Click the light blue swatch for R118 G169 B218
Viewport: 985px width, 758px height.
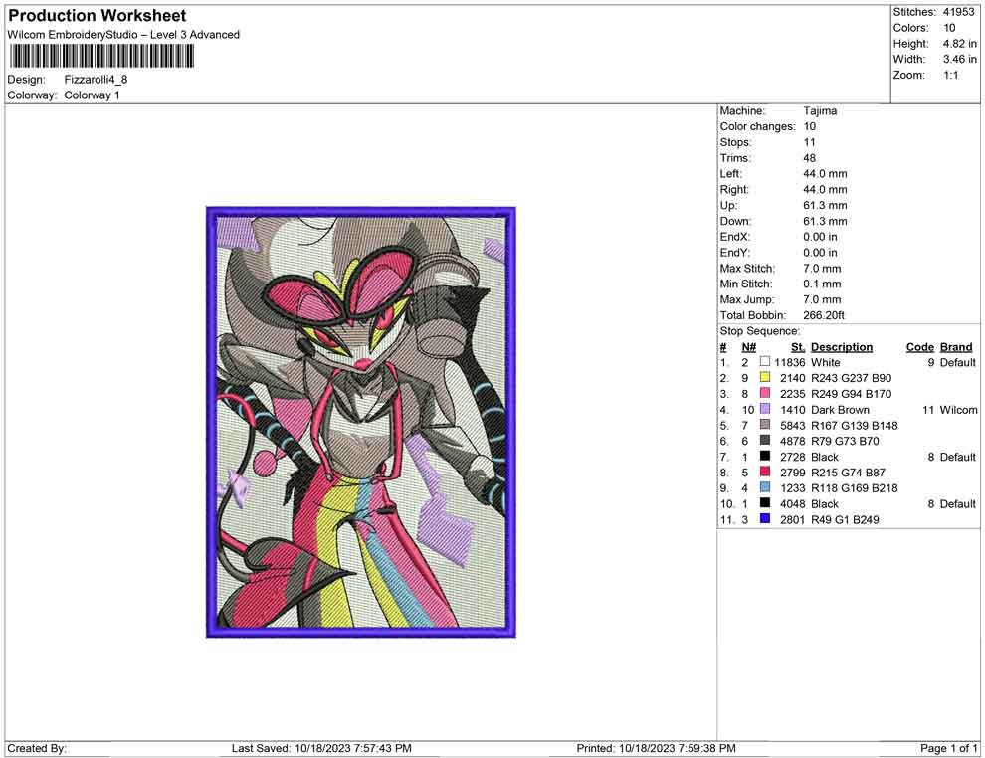[x=764, y=487]
